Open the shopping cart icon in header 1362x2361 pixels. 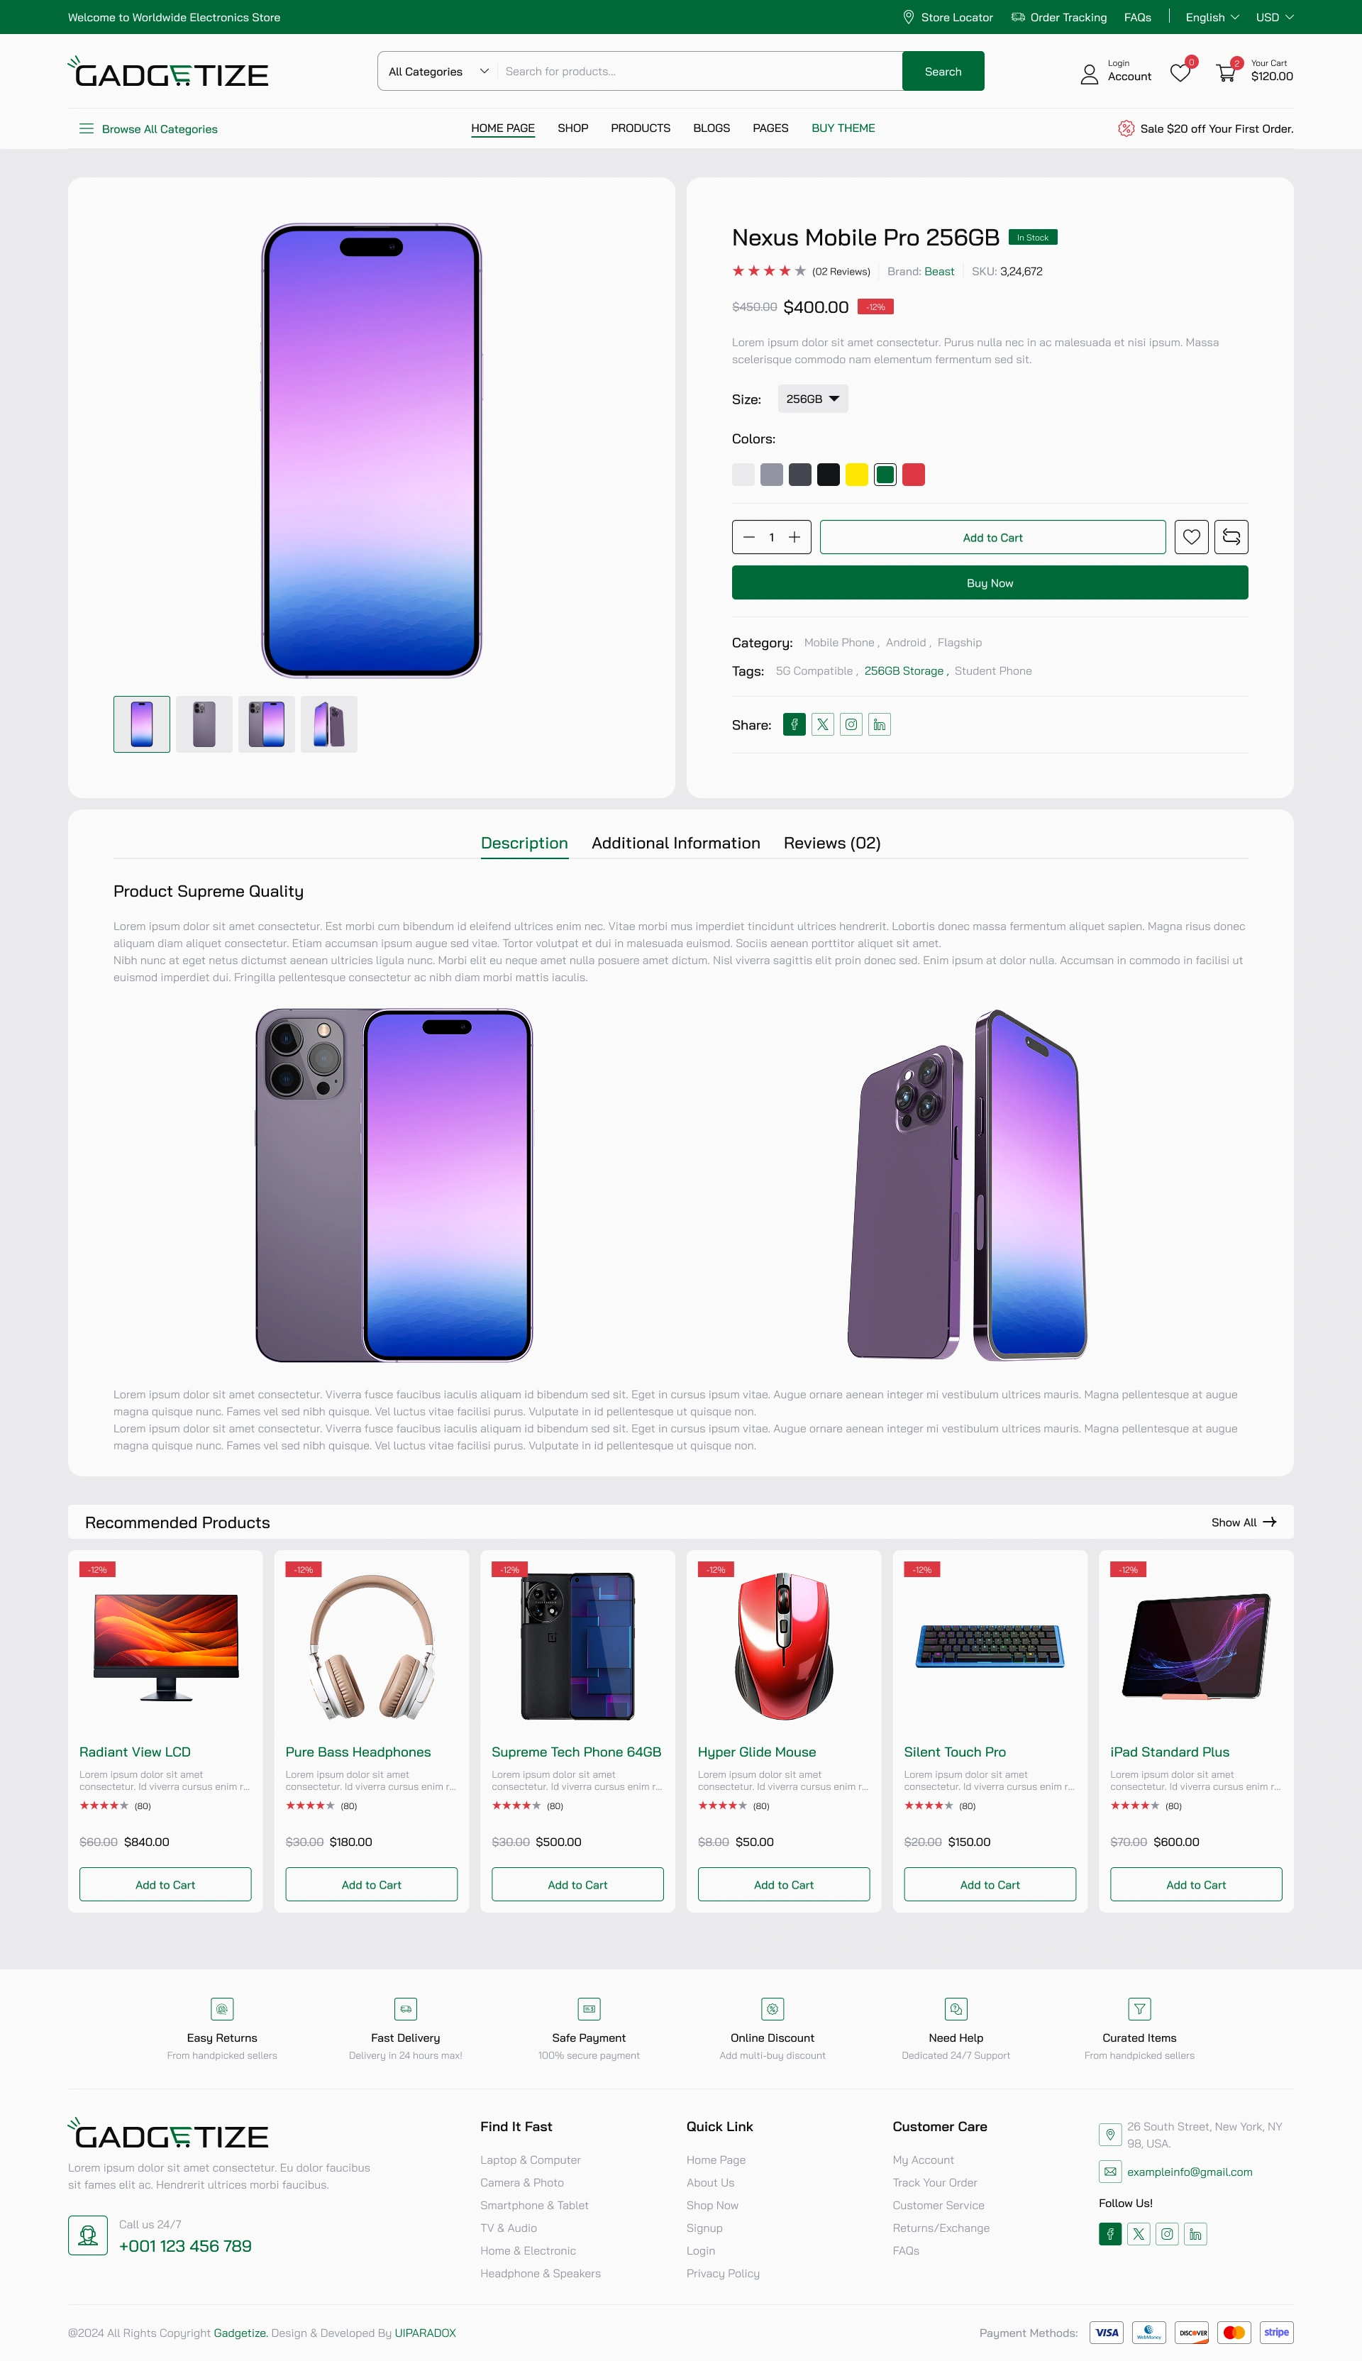pos(1225,72)
